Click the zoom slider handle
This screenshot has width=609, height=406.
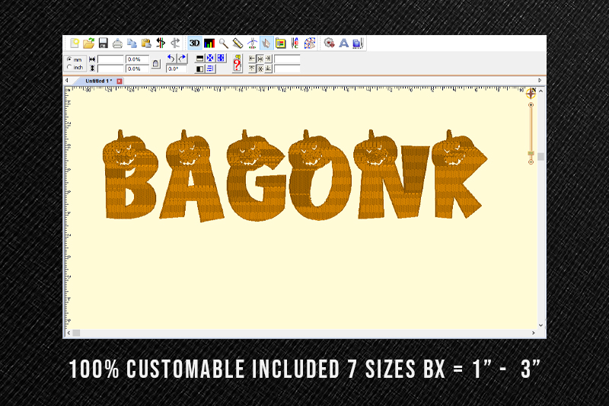531,153
